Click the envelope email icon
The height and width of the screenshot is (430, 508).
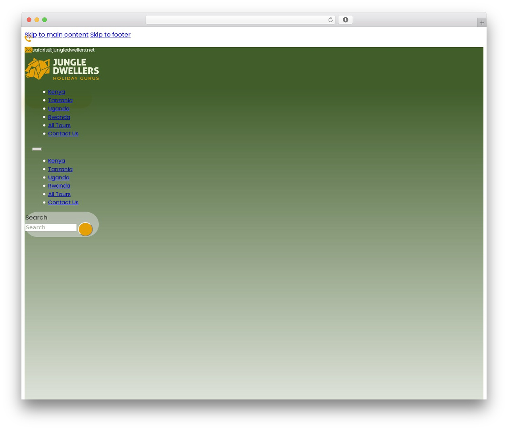click(x=29, y=50)
